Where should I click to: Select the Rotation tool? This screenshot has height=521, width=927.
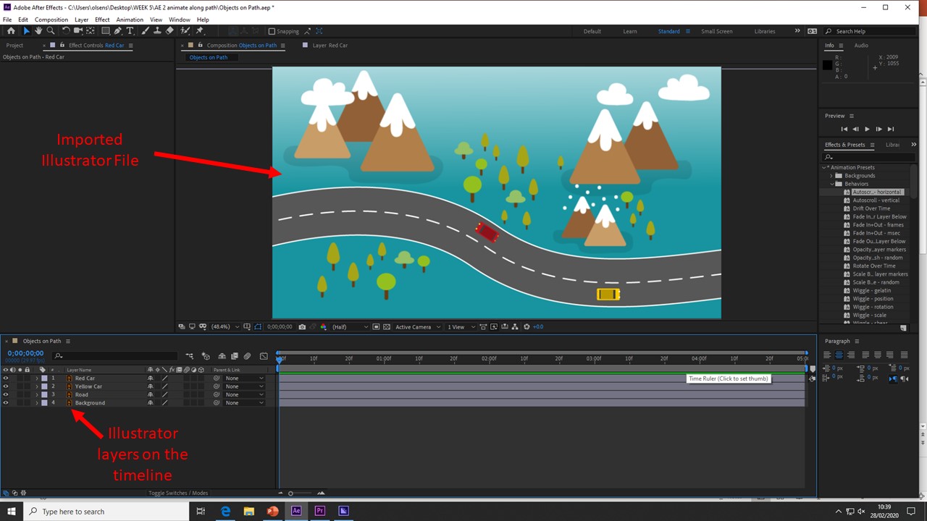66,31
